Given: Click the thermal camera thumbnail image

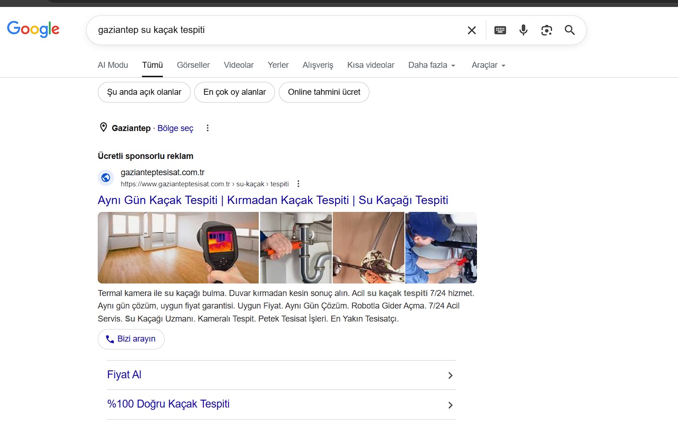Looking at the screenshot, I should pos(178,248).
